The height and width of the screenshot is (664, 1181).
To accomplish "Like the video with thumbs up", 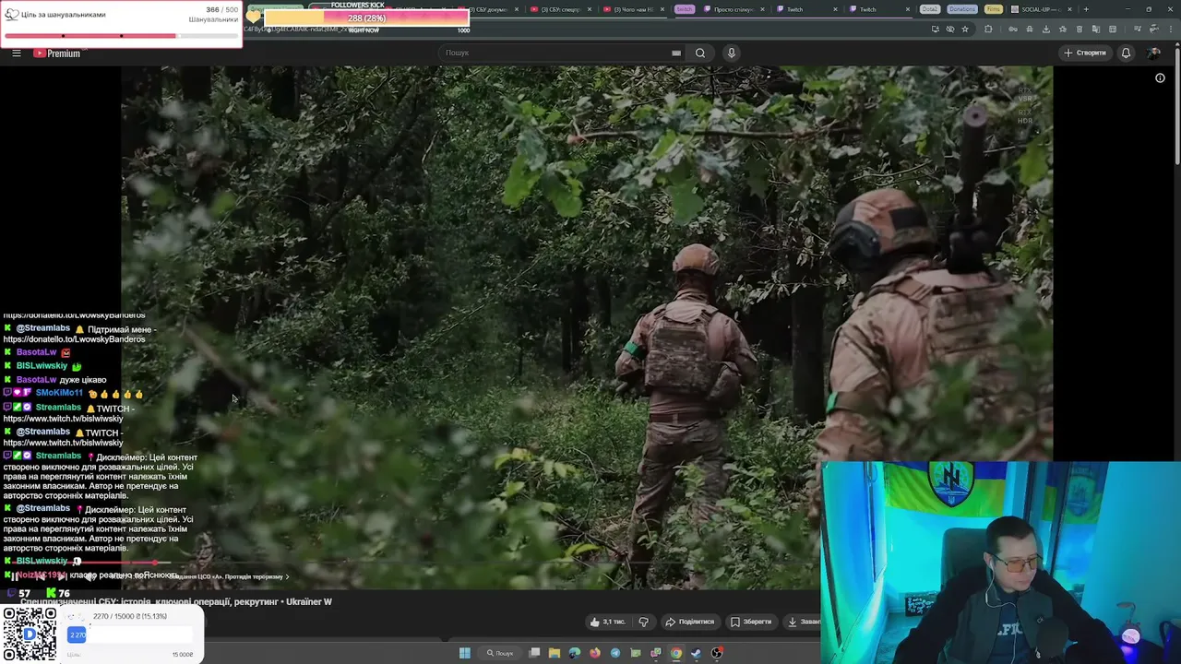I will pos(607,622).
